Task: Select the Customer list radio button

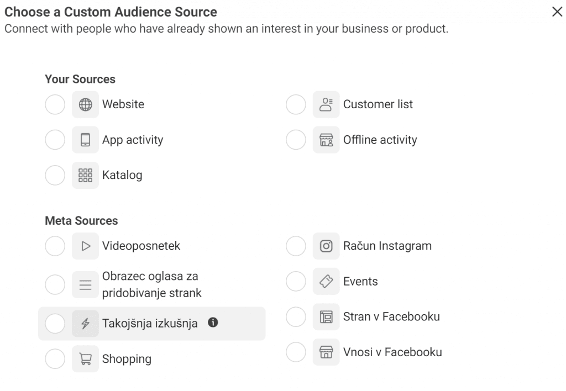Action: point(296,104)
